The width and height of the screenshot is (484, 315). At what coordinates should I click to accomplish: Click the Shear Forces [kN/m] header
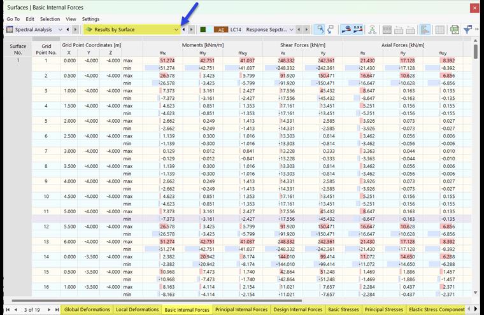click(x=302, y=45)
